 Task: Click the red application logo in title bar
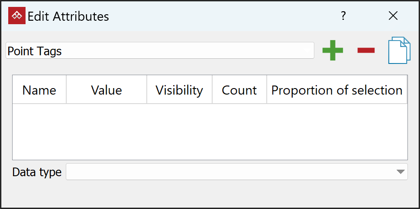tap(17, 16)
